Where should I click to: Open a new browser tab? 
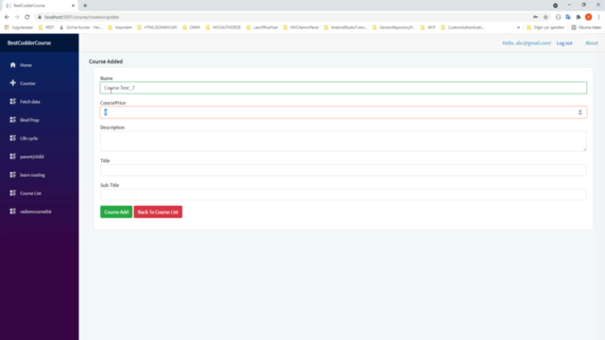point(85,6)
